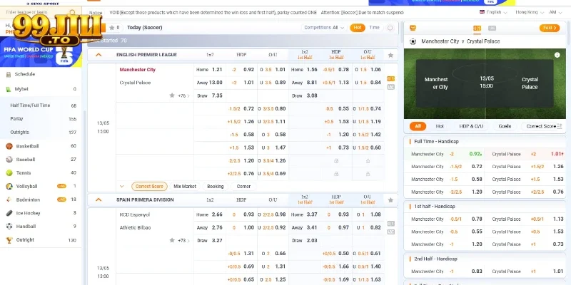Click Crystal Palace away odds 13.00

click(x=216, y=83)
